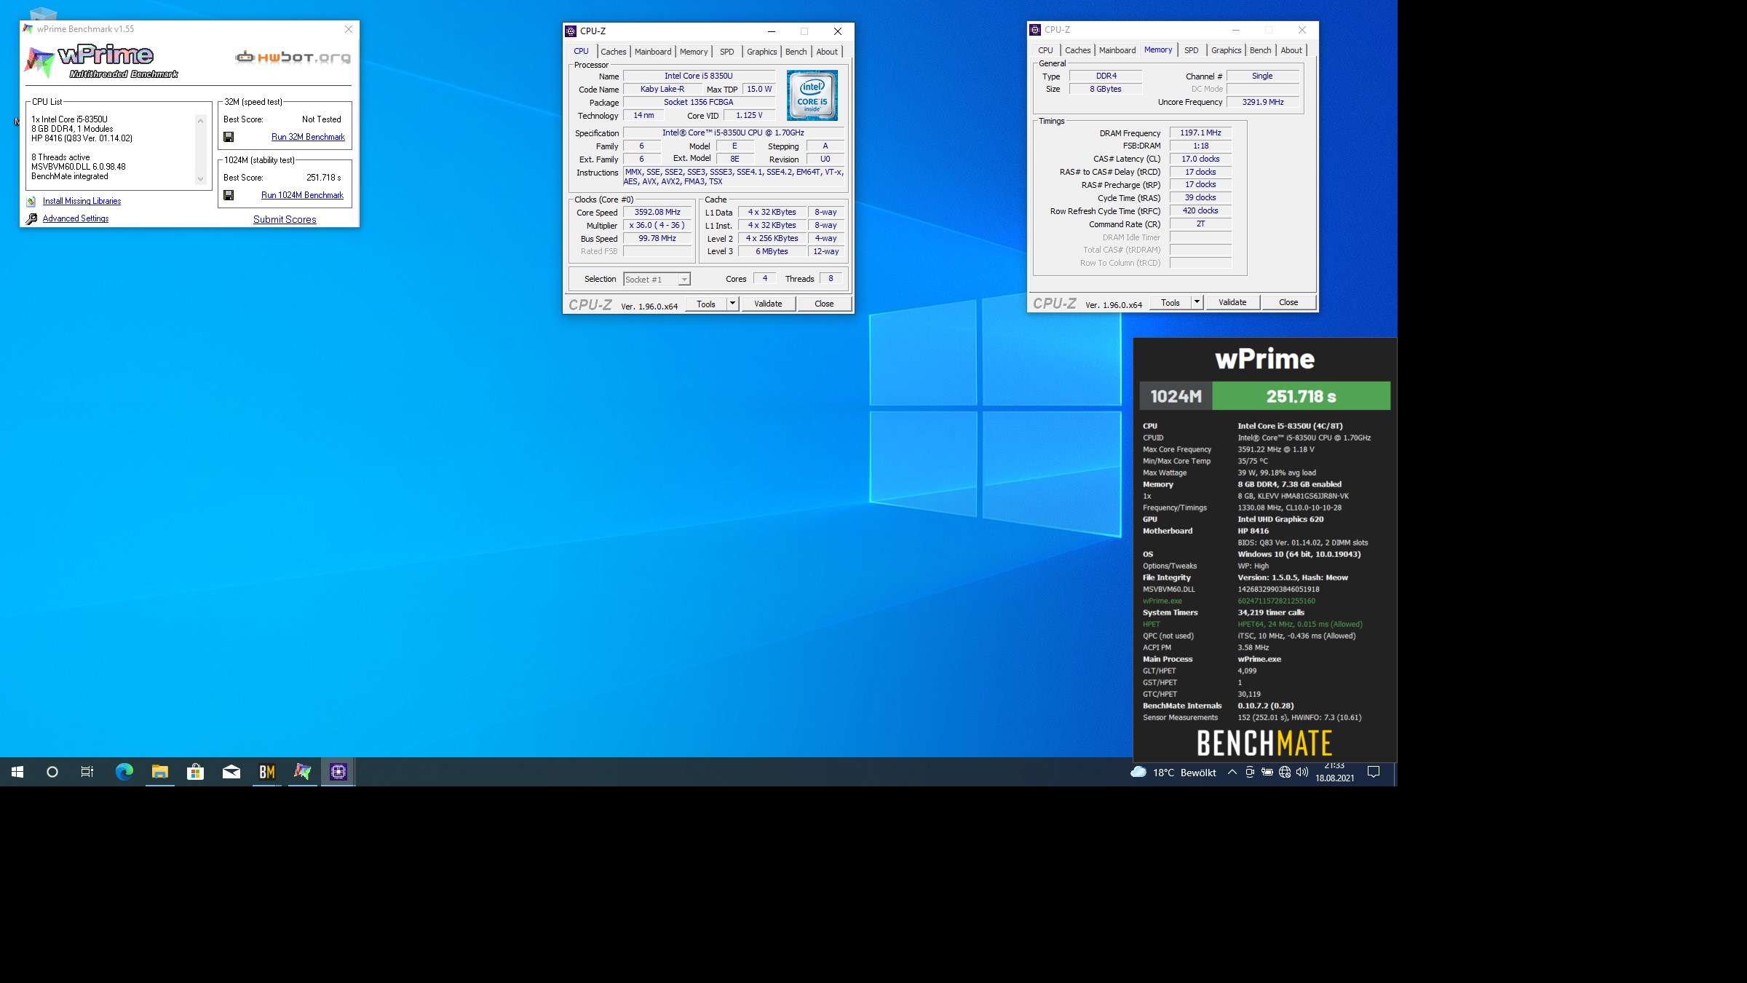1747x983 pixels.
Task: Open the Install Missing Libraries link
Action: (82, 201)
